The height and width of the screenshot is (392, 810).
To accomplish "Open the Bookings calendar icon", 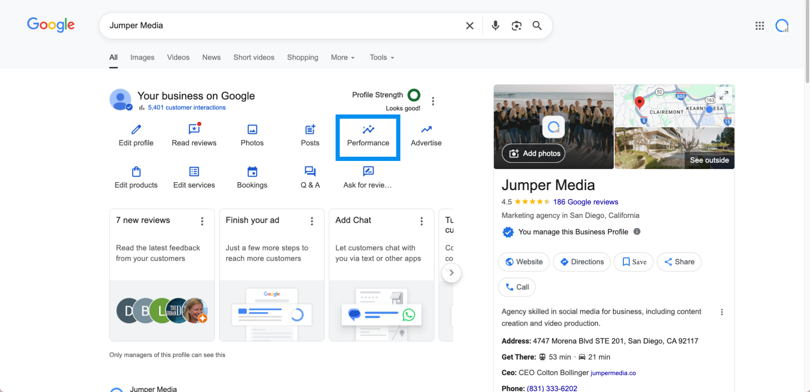I will click(x=252, y=171).
